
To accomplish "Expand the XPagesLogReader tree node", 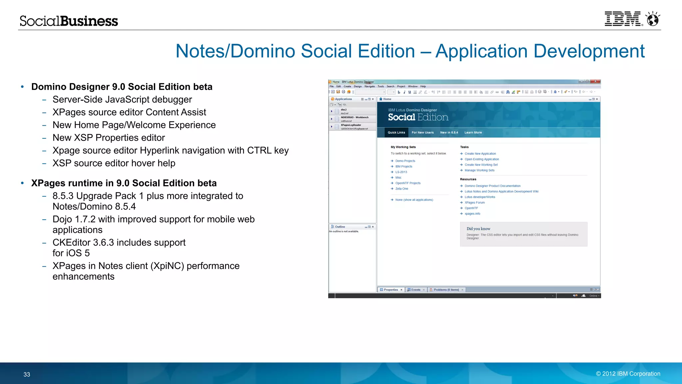I will [x=332, y=127].
